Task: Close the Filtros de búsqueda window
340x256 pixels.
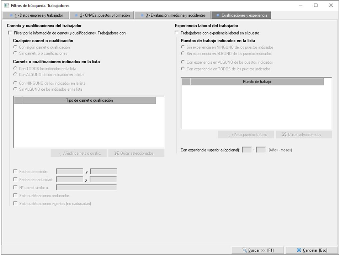Action: pyautogui.click(x=331, y=5)
